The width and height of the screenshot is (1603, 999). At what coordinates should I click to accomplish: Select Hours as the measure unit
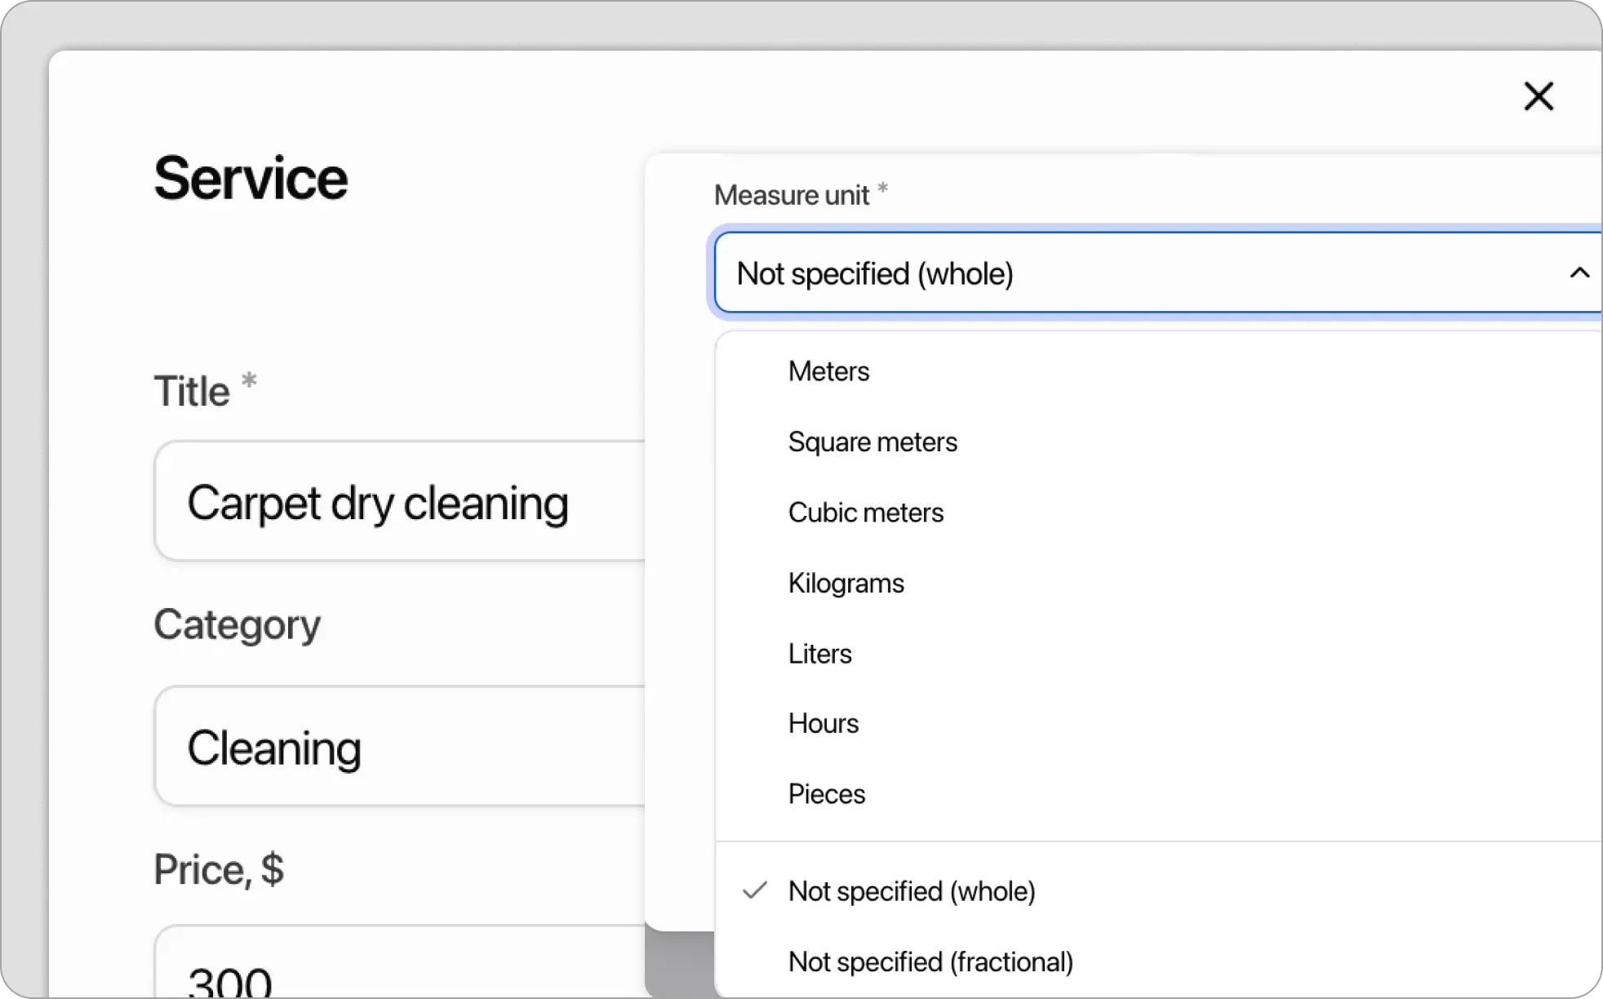[x=823, y=724]
